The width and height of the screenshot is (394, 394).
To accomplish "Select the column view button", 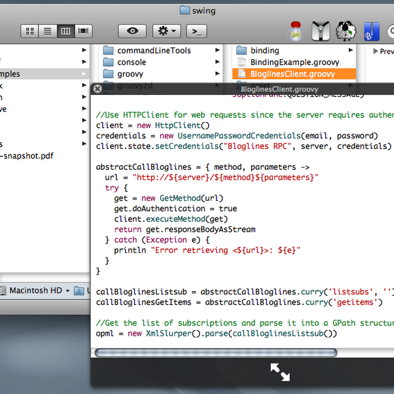I will coord(66,31).
